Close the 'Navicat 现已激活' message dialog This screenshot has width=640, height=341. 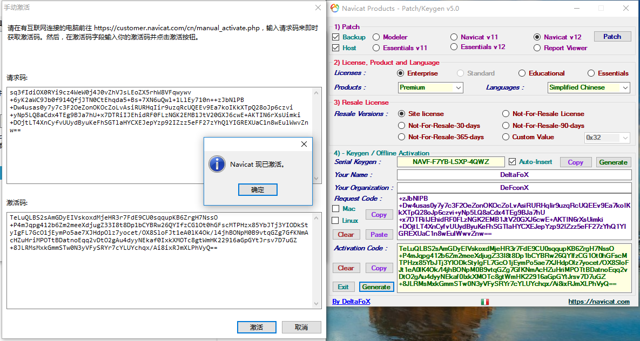[x=304, y=144]
